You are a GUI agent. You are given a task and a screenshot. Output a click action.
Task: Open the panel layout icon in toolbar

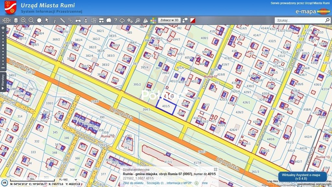click(101, 20)
